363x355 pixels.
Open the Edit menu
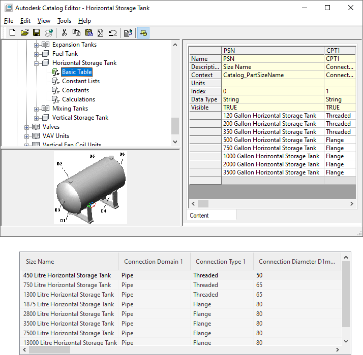25,21
